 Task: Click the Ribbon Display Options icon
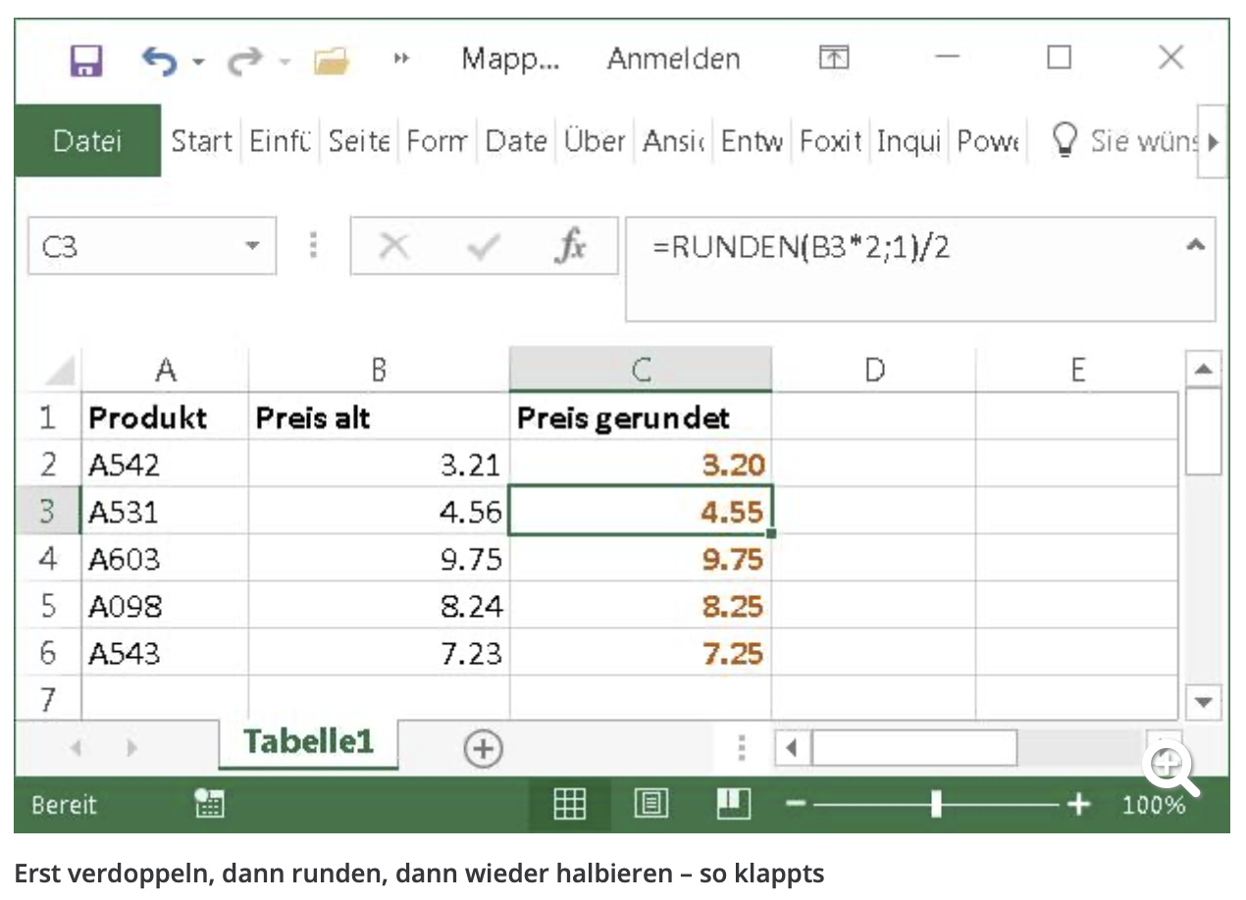(x=834, y=59)
